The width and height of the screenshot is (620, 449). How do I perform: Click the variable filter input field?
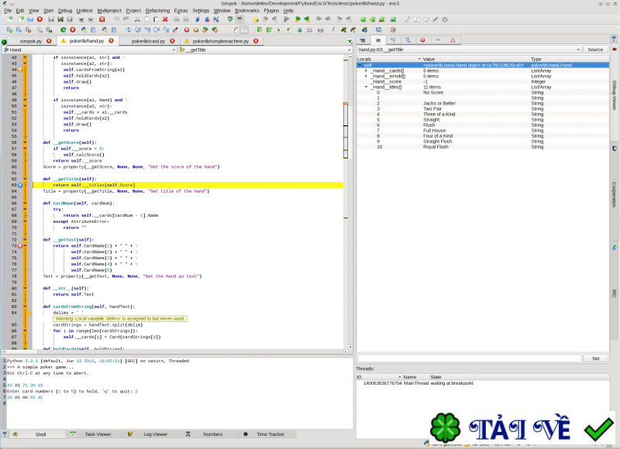pyautogui.click(x=468, y=358)
